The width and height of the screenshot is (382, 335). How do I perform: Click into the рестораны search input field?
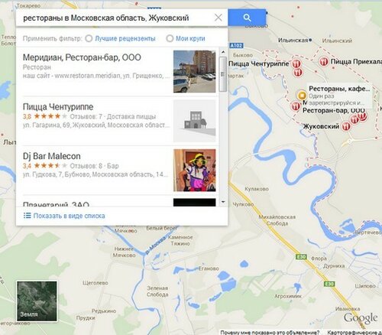point(115,18)
